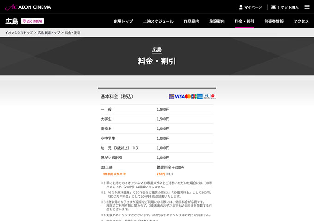Screen dimensions: 314x221
Task: Click the 3D上映 row label
Action: point(107,167)
